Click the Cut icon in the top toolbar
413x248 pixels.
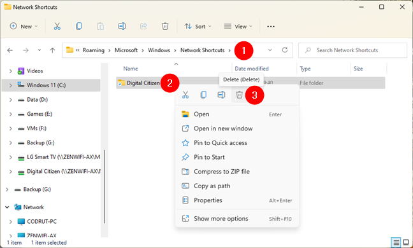coord(57,26)
